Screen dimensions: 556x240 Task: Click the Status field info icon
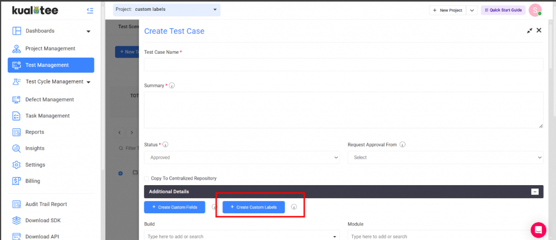coord(165,145)
